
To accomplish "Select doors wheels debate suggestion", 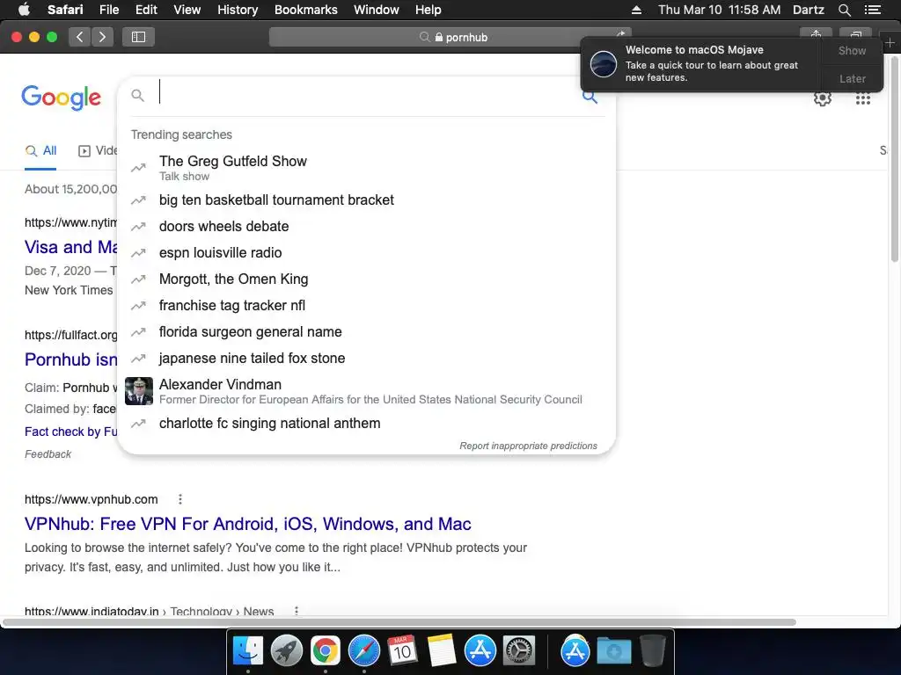I will click(x=366, y=226).
